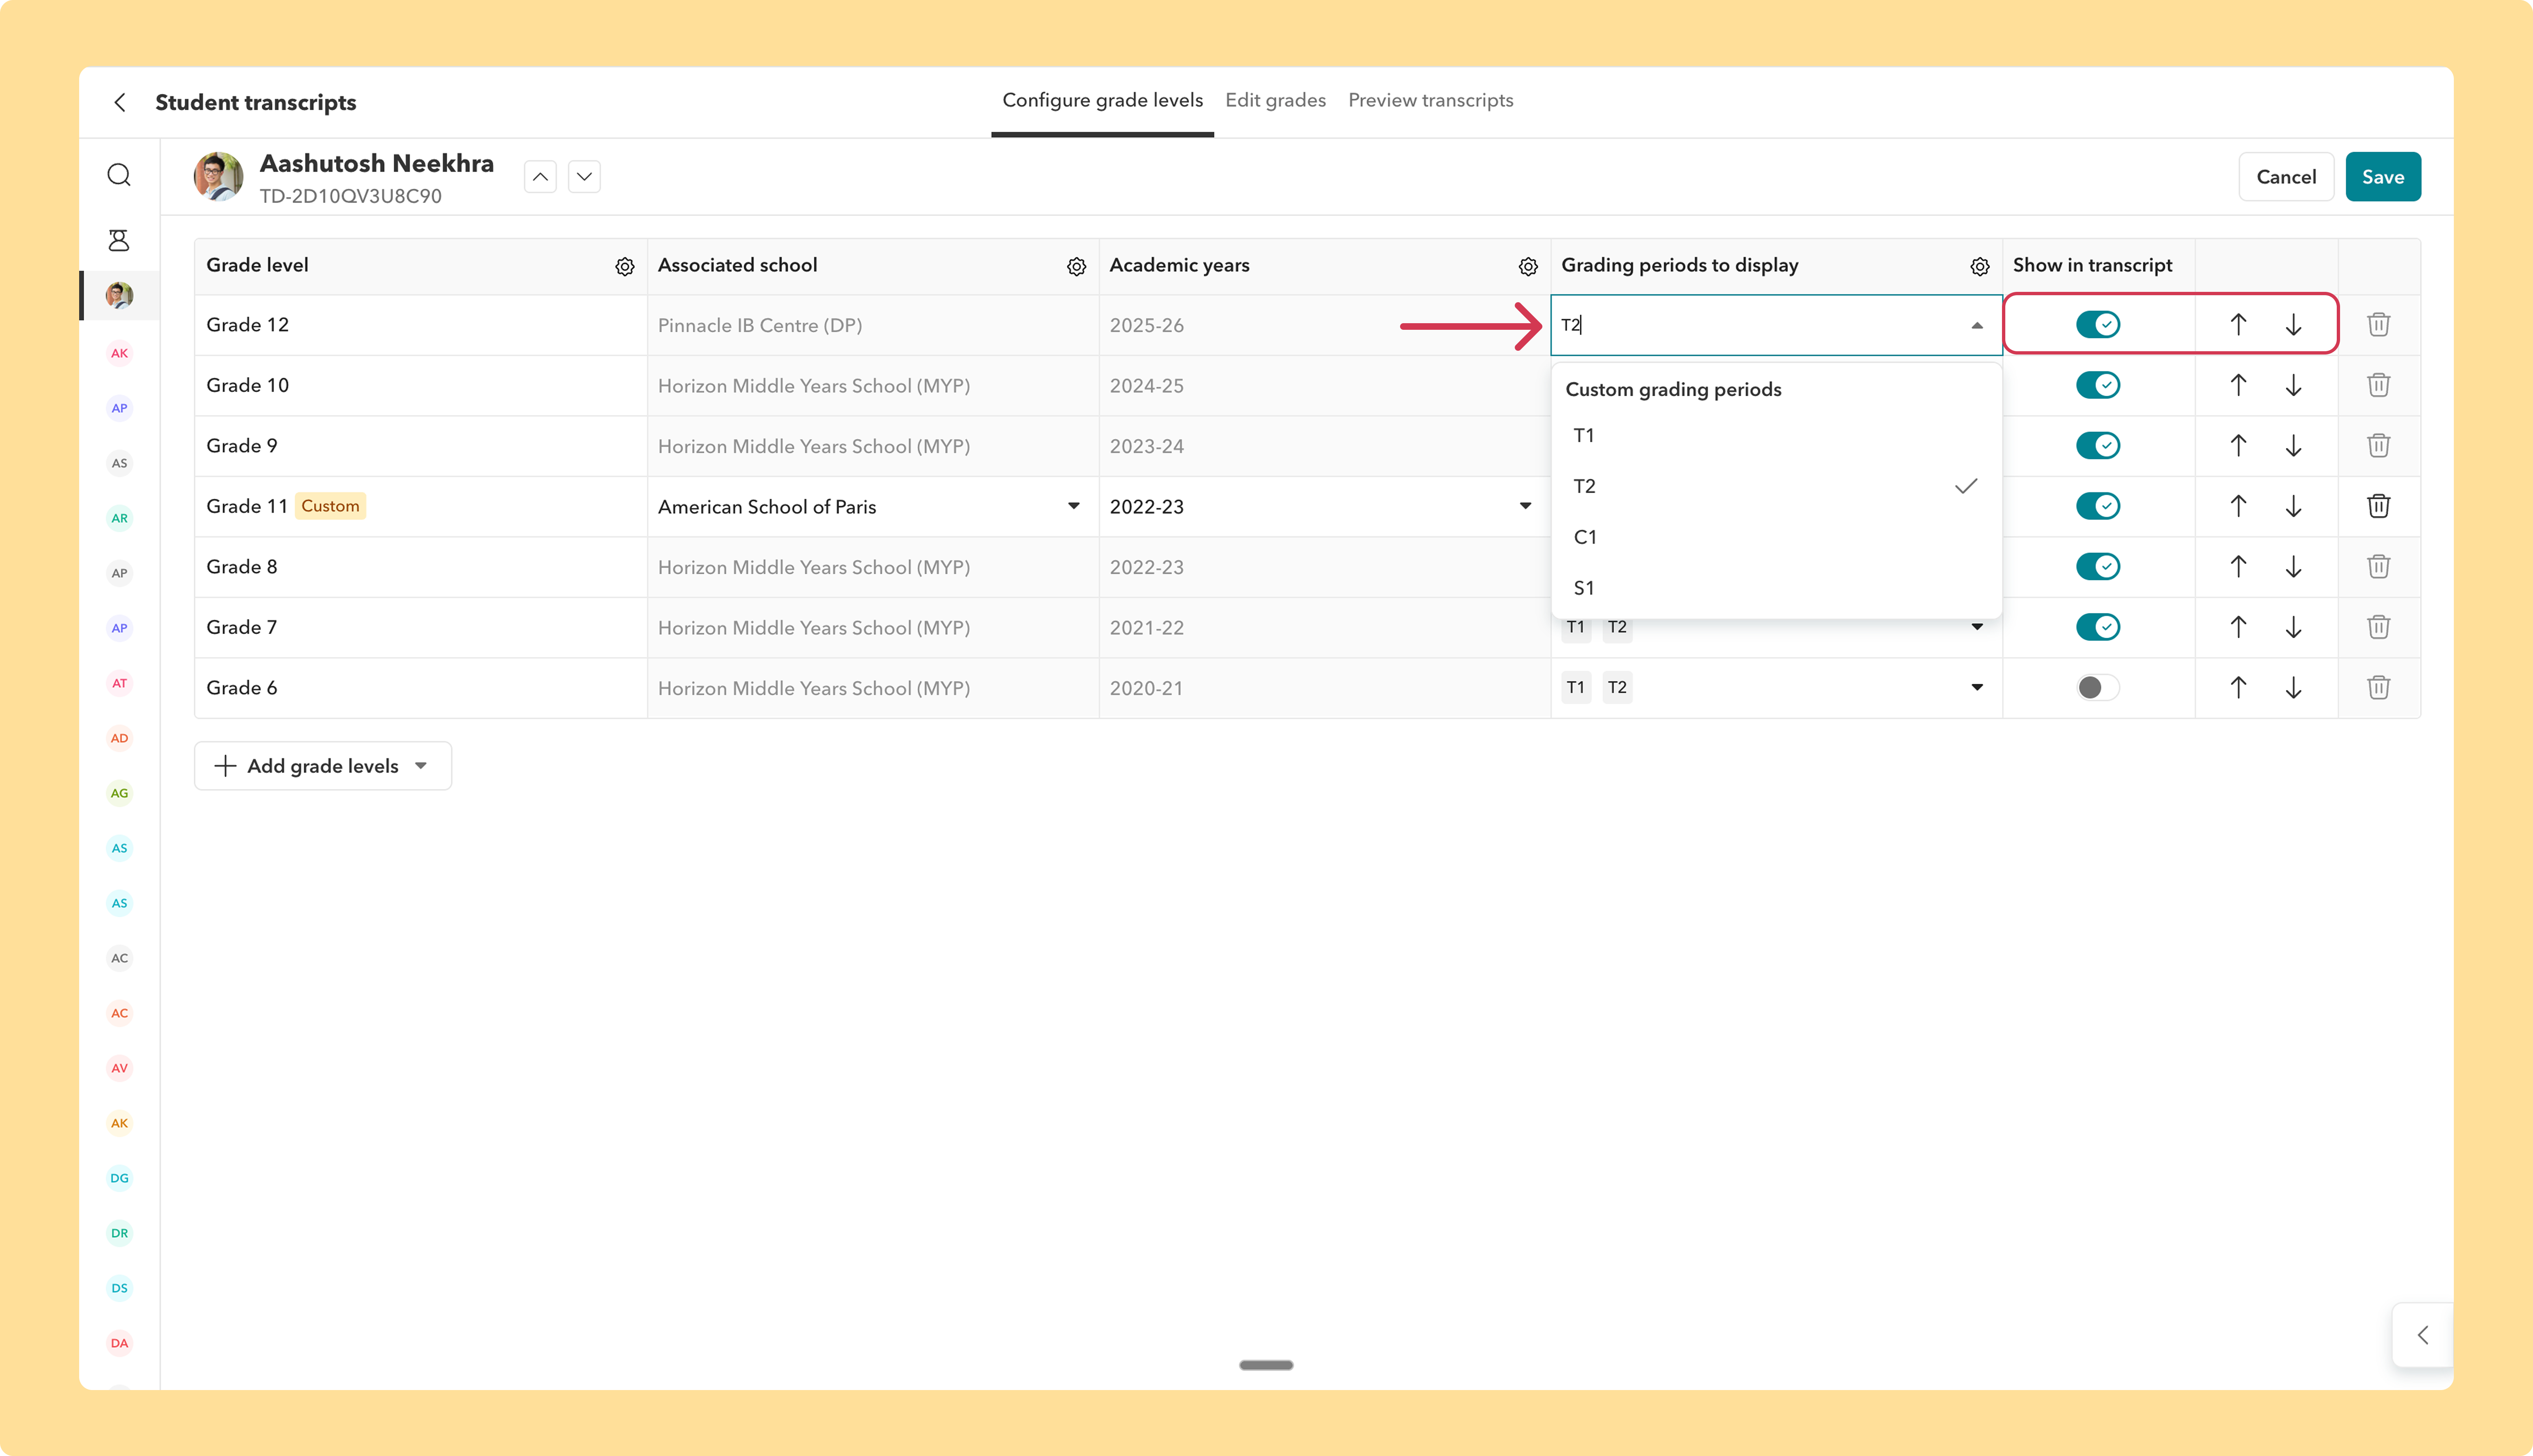Delete the Grade 11 Custom row
2533x1456 pixels.
(2379, 506)
